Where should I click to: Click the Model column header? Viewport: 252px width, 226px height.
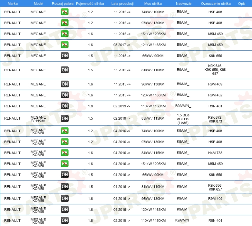[38, 4]
